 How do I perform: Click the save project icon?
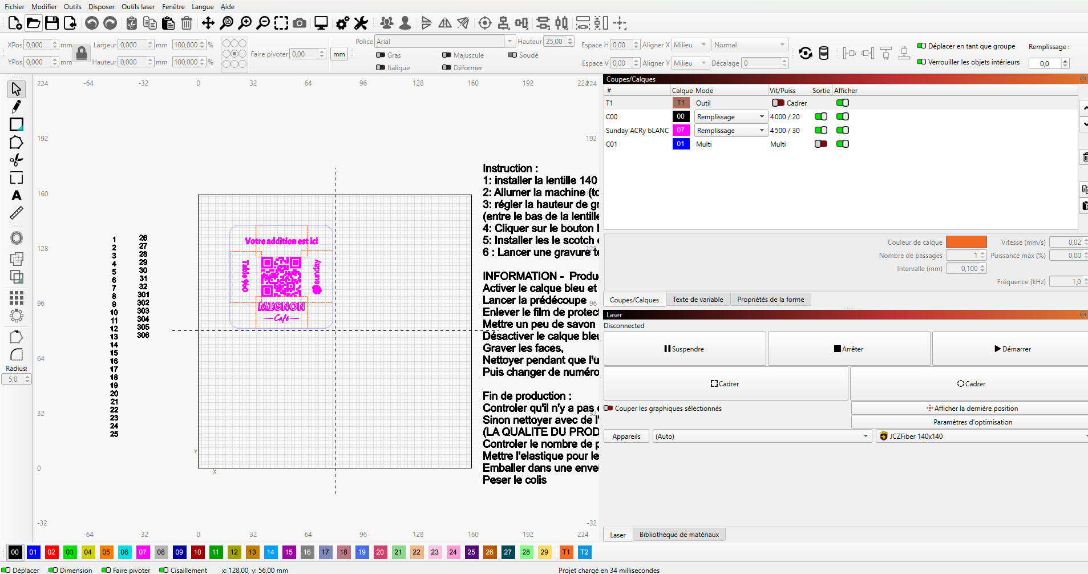point(52,23)
